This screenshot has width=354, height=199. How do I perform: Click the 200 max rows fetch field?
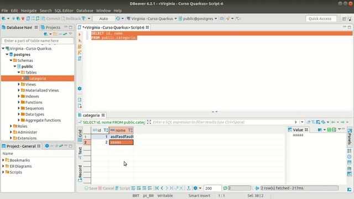click(x=212, y=188)
